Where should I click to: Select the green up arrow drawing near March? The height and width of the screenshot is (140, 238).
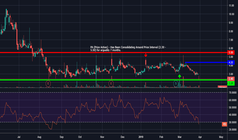180,76
